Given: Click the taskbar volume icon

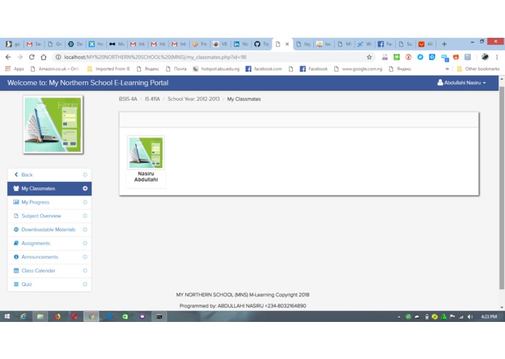Looking at the screenshot, I should [470, 317].
